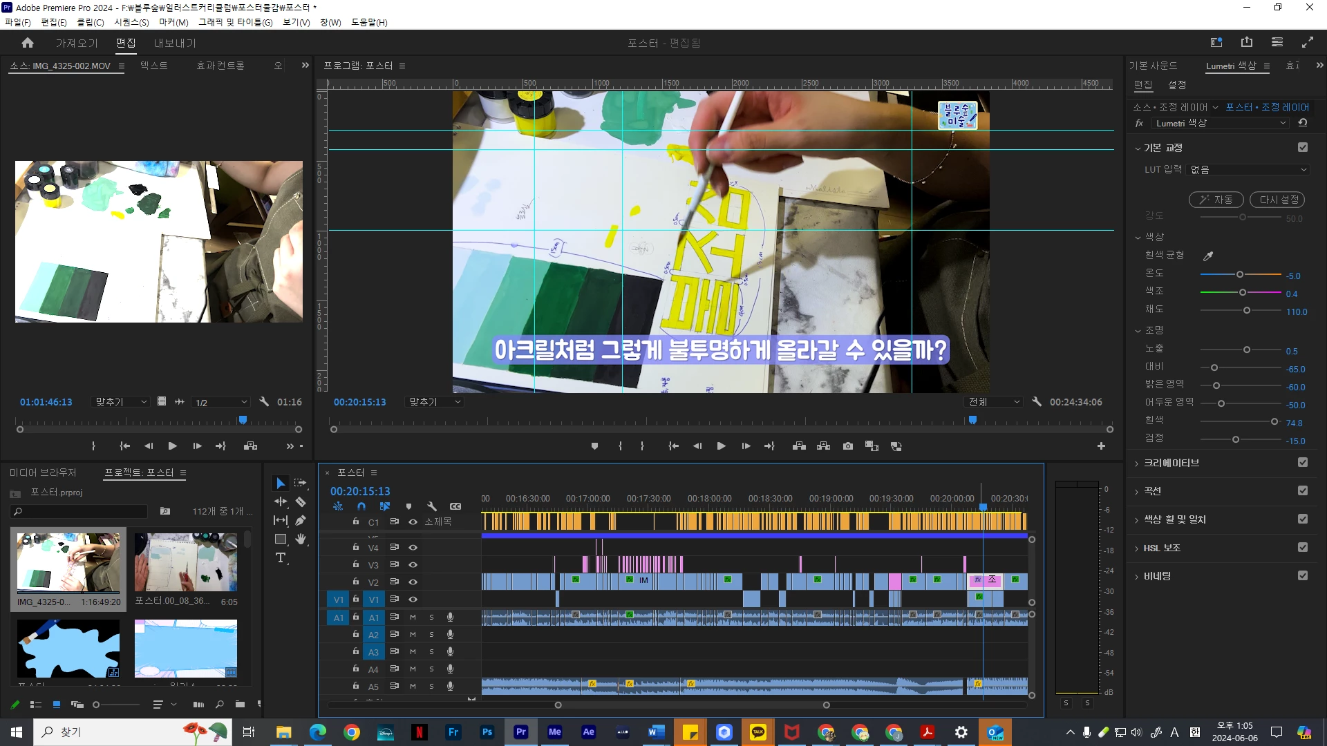The width and height of the screenshot is (1327, 746).
Task: Click the 자동 auto-correct button
Action: (1216, 200)
